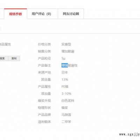Click the 马帅蓝 brand value

pyautogui.click(x=66, y=115)
